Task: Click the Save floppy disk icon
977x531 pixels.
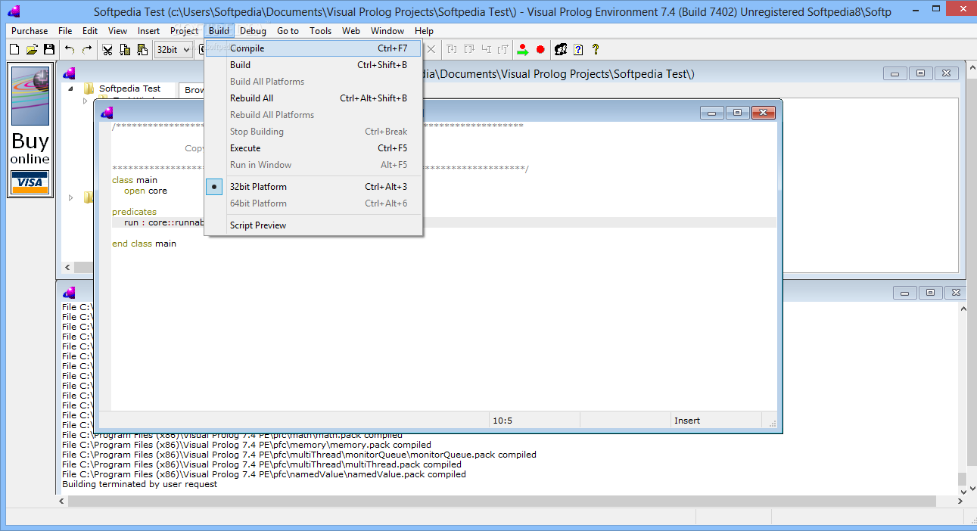Action: click(x=49, y=49)
